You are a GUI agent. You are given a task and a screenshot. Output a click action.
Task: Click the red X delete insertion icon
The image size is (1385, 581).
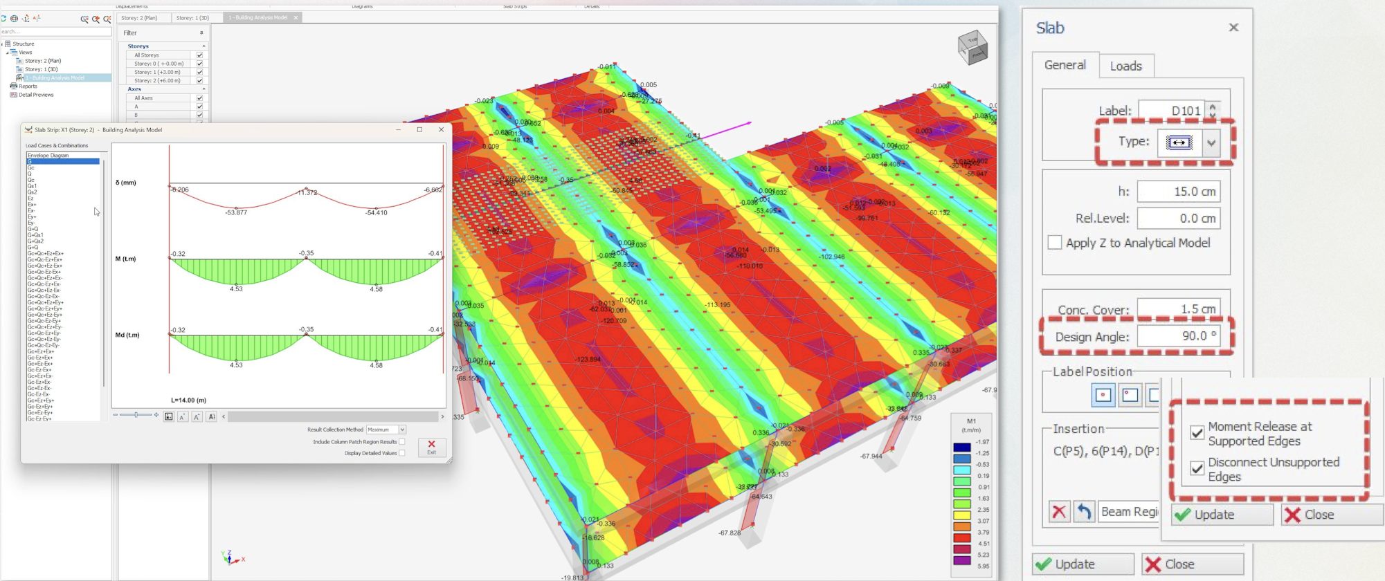1059,512
